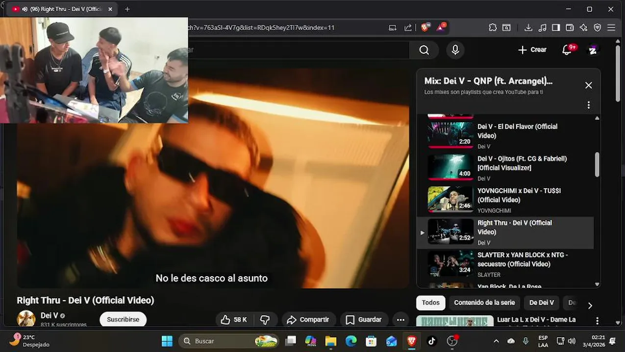Open File Explorer from taskbar
The height and width of the screenshot is (352, 625).
tap(331, 341)
